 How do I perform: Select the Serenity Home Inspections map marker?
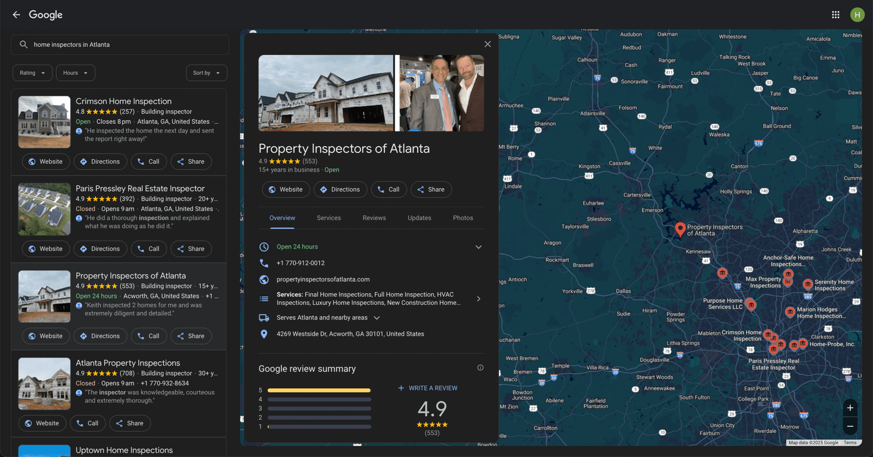808,284
